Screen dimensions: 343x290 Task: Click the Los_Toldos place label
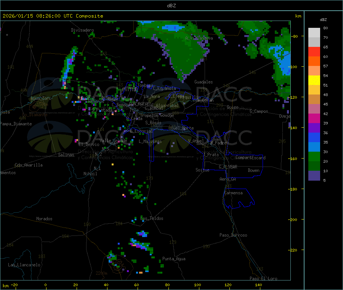pyautogui.click(x=152, y=218)
